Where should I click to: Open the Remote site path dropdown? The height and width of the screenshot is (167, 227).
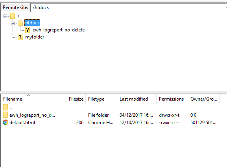(x=226, y=7)
